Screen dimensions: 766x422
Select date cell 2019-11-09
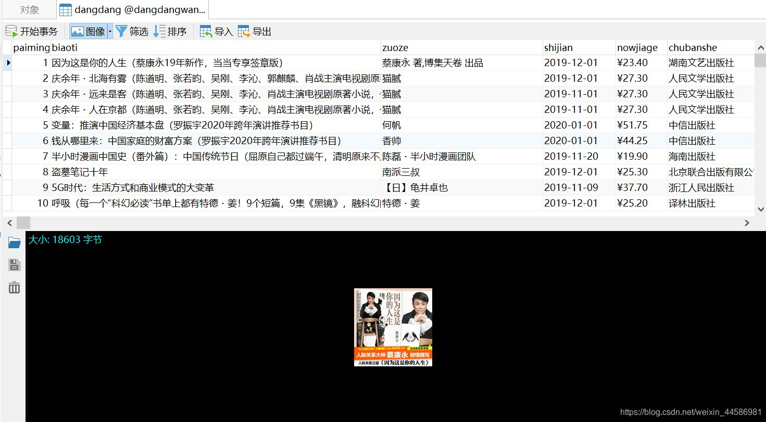[x=579, y=188]
